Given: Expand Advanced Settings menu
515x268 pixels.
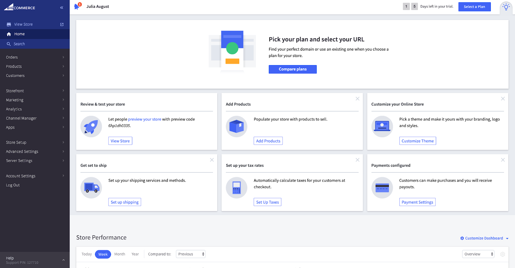Looking at the screenshot, I should tap(35, 151).
